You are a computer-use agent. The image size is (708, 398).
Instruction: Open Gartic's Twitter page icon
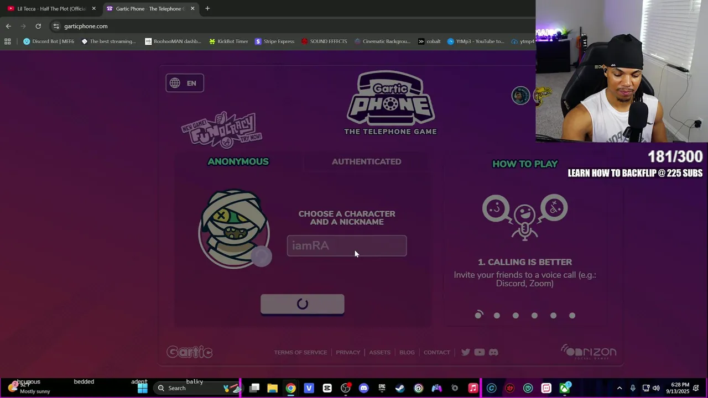click(466, 352)
